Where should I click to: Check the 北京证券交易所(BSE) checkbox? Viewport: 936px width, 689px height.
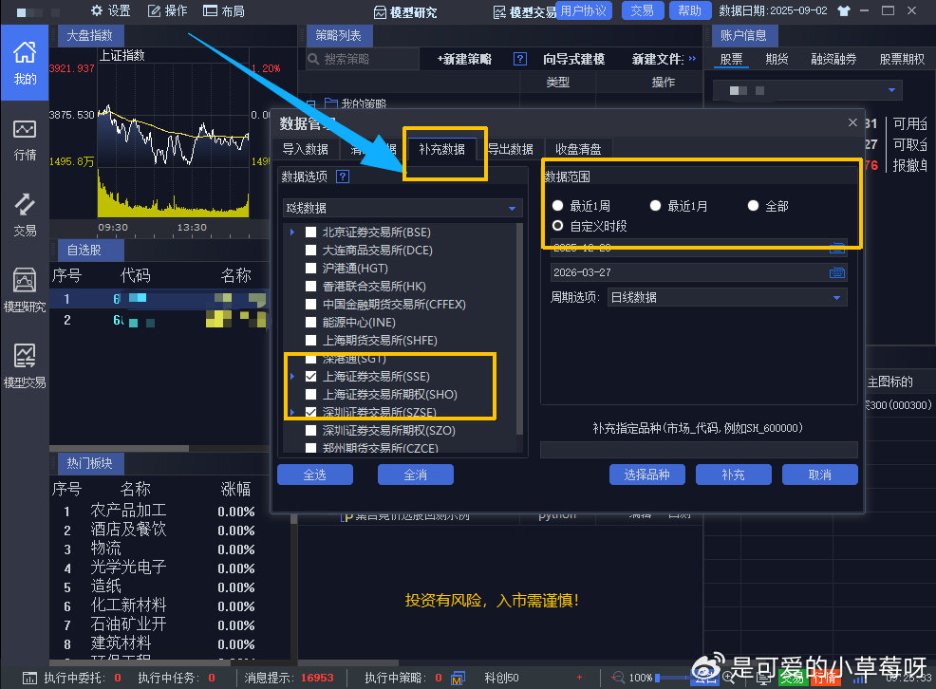point(310,232)
